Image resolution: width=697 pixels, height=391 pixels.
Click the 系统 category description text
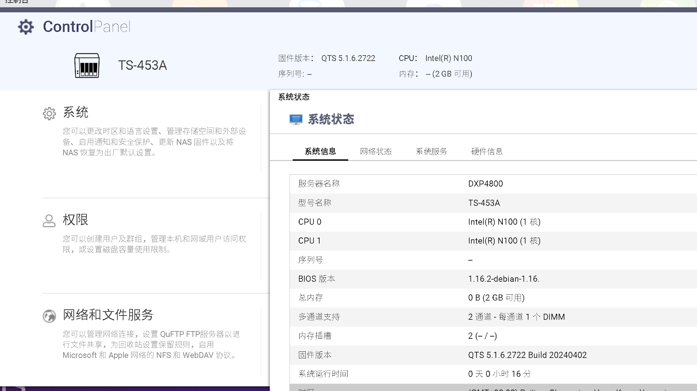(154, 142)
